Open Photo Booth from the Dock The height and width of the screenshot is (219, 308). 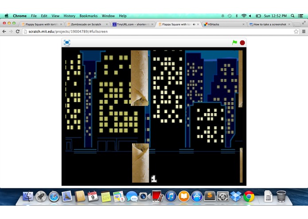pyautogui.click(x=157, y=196)
